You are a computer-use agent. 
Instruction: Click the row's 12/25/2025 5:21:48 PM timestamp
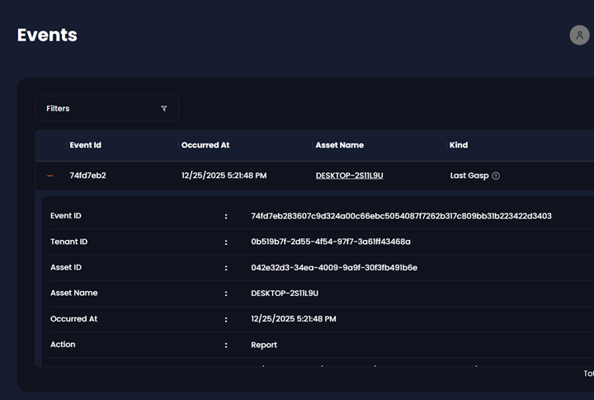(224, 176)
